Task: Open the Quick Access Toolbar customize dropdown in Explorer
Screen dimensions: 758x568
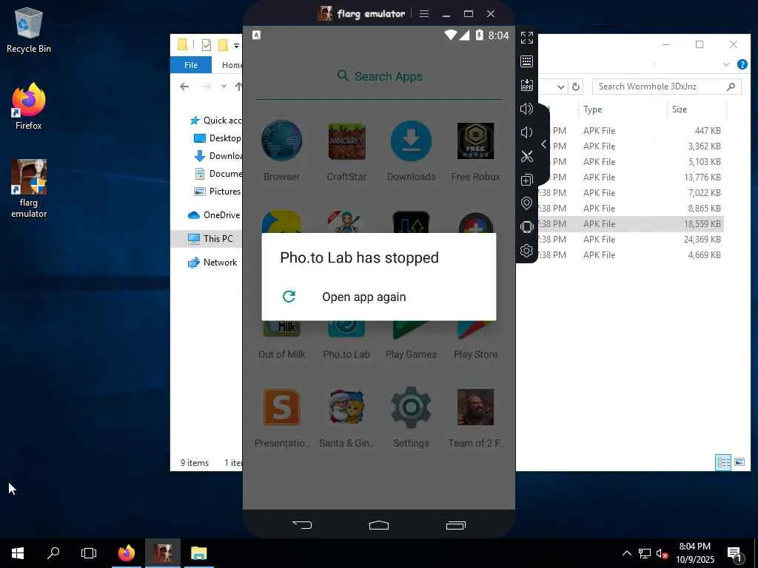Action: (236, 45)
